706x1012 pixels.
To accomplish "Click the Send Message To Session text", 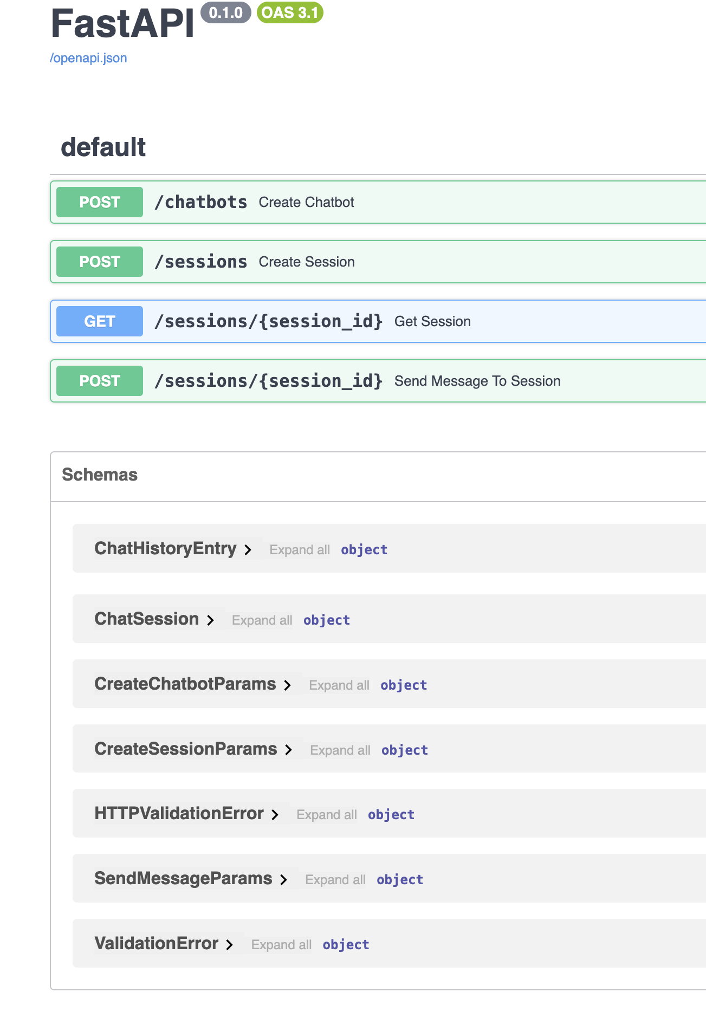I will 477,381.
